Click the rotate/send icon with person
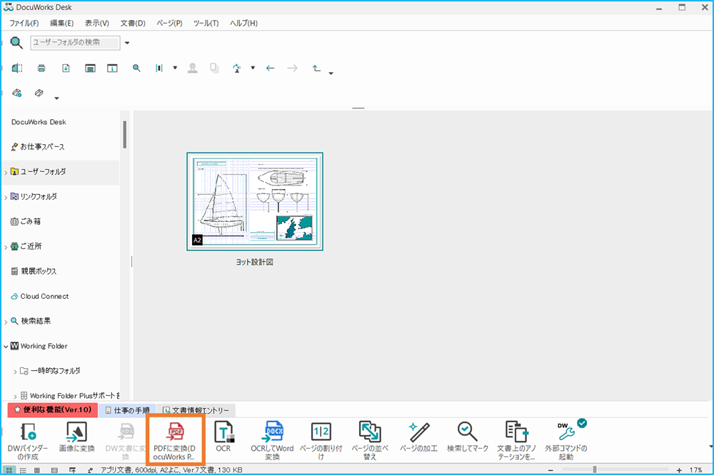Image resolution: width=714 pixels, height=475 pixels. [237, 68]
